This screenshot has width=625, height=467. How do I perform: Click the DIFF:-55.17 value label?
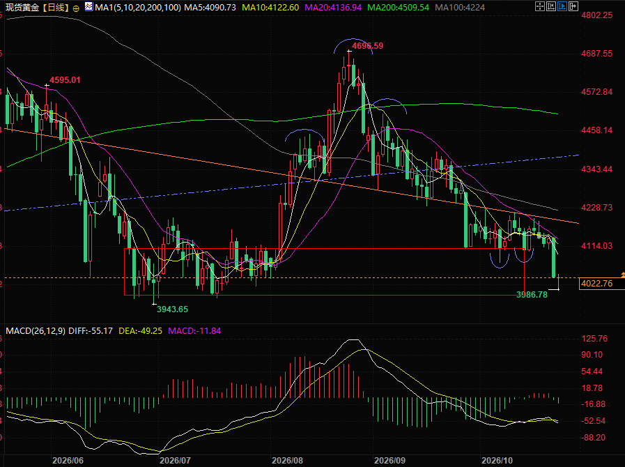(x=91, y=331)
